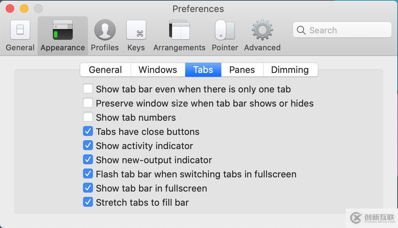Uncheck Show activity indicator
The image size is (398, 228).
point(88,146)
